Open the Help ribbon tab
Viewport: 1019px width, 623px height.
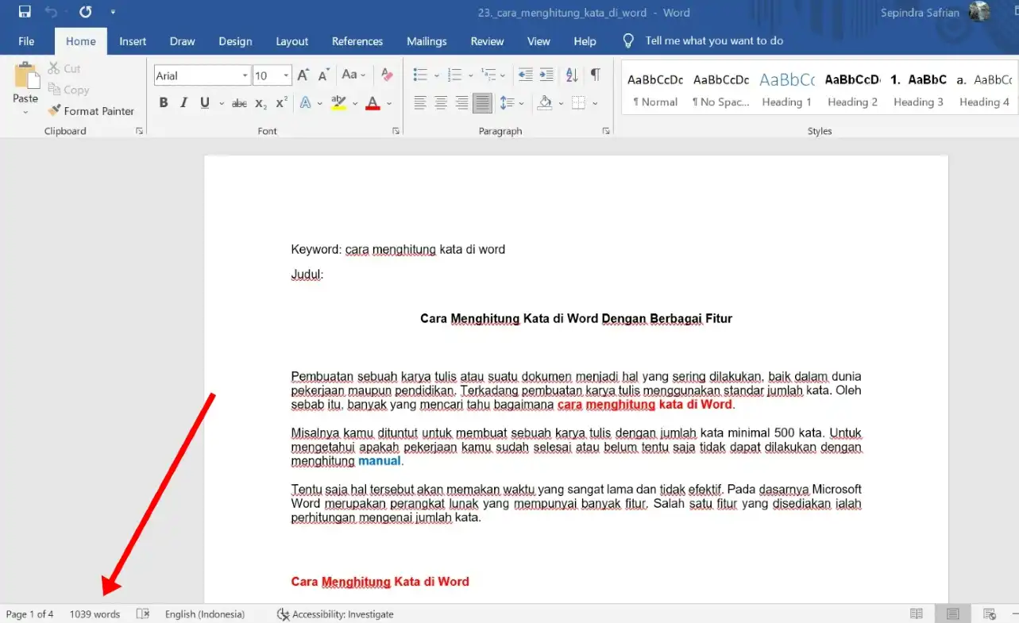click(585, 41)
